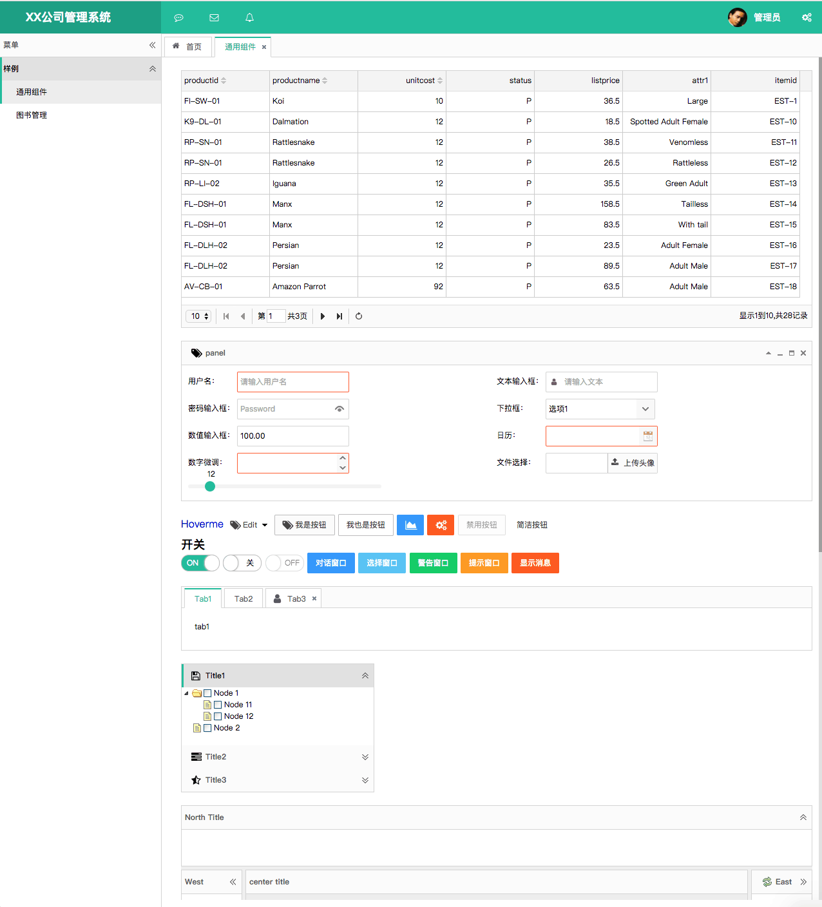Refresh the data table
This screenshot has height=907, width=822.
(359, 316)
